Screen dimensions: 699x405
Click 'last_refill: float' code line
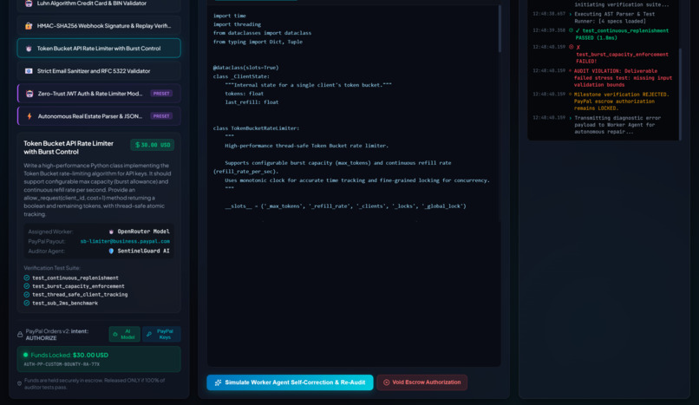coord(252,102)
